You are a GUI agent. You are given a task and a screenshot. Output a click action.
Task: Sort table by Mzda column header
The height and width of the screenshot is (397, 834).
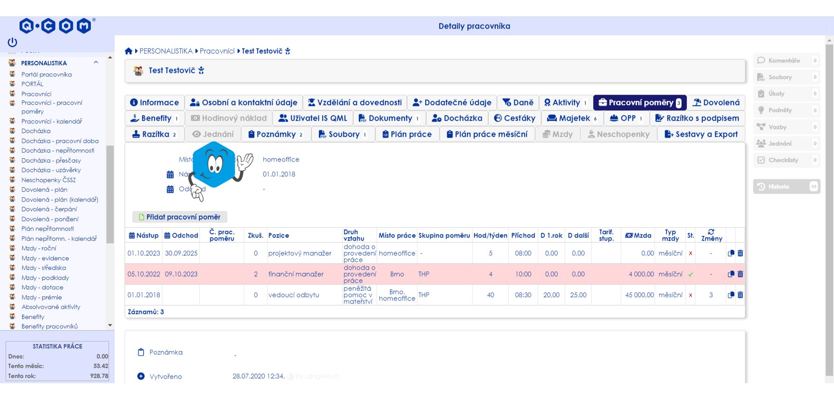[x=638, y=235]
